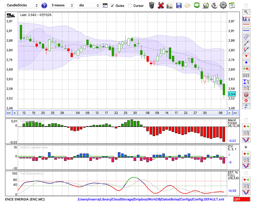The height and width of the screenshot is (203, 254).
Task: Click the trash can icon in toolbar
Action: pos(152,5)
